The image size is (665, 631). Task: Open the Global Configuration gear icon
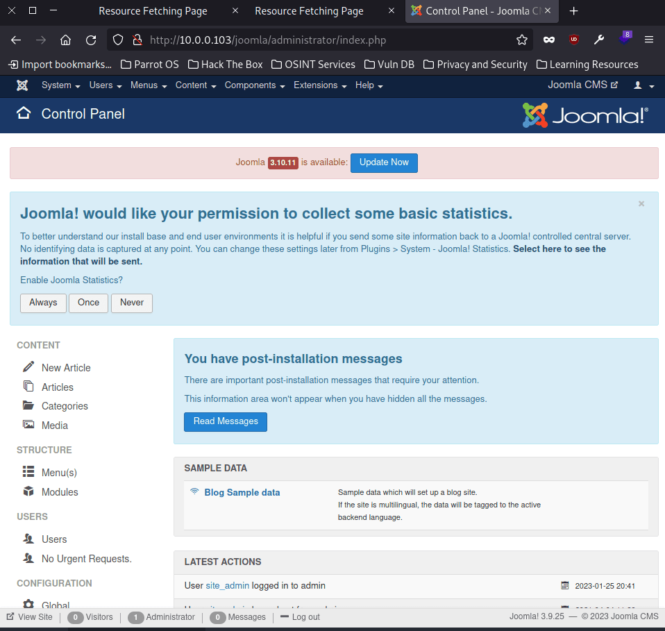(28, 605)
